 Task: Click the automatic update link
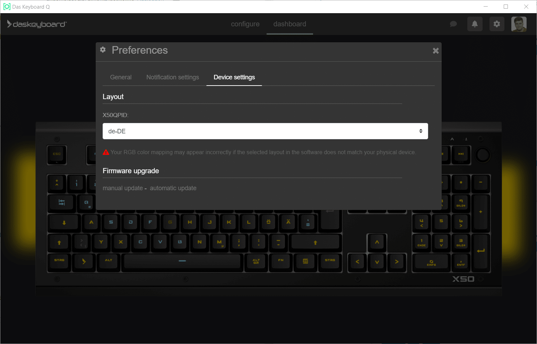coord(173,188)
